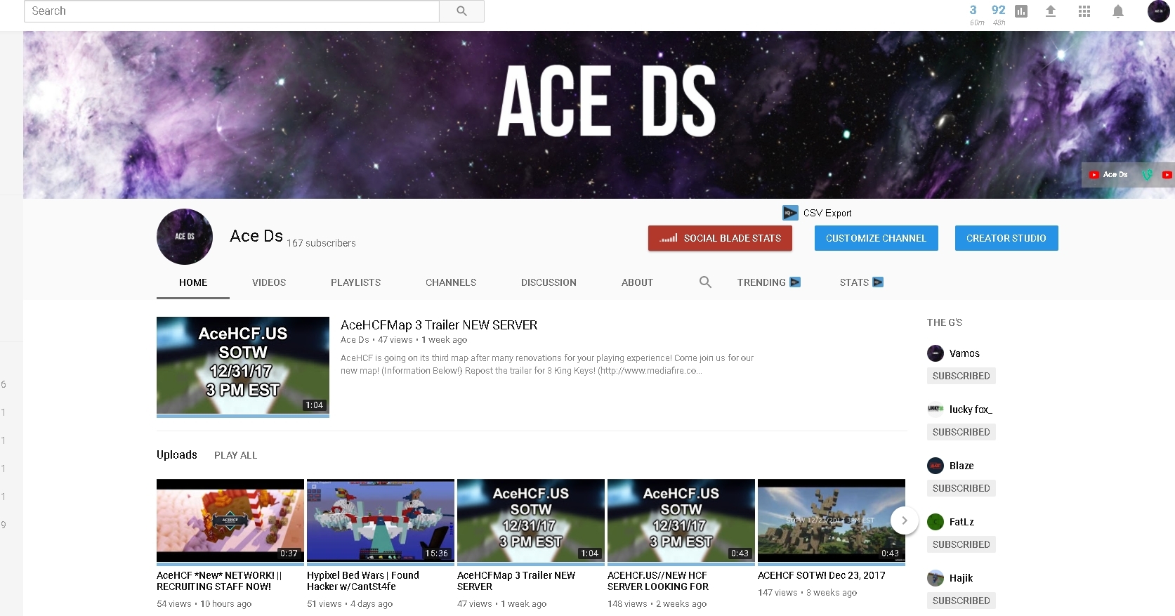Click Vamos channel name

[x=964, y=353]
